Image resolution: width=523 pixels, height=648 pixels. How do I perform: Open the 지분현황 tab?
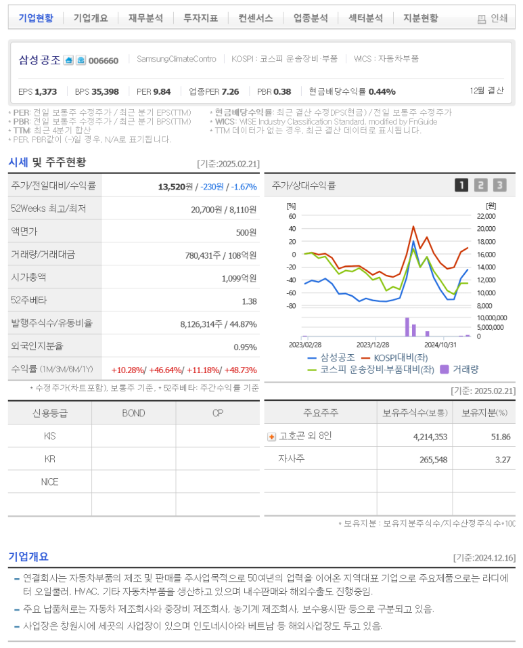coord(421,18)
